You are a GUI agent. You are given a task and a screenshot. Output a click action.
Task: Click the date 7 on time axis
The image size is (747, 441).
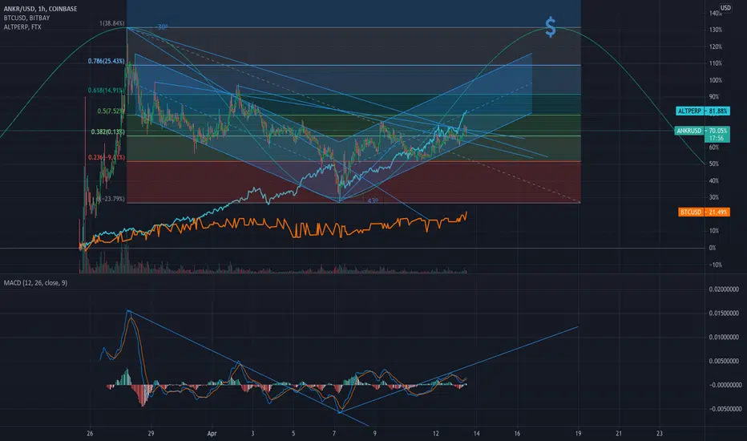[x=334, y=433]
